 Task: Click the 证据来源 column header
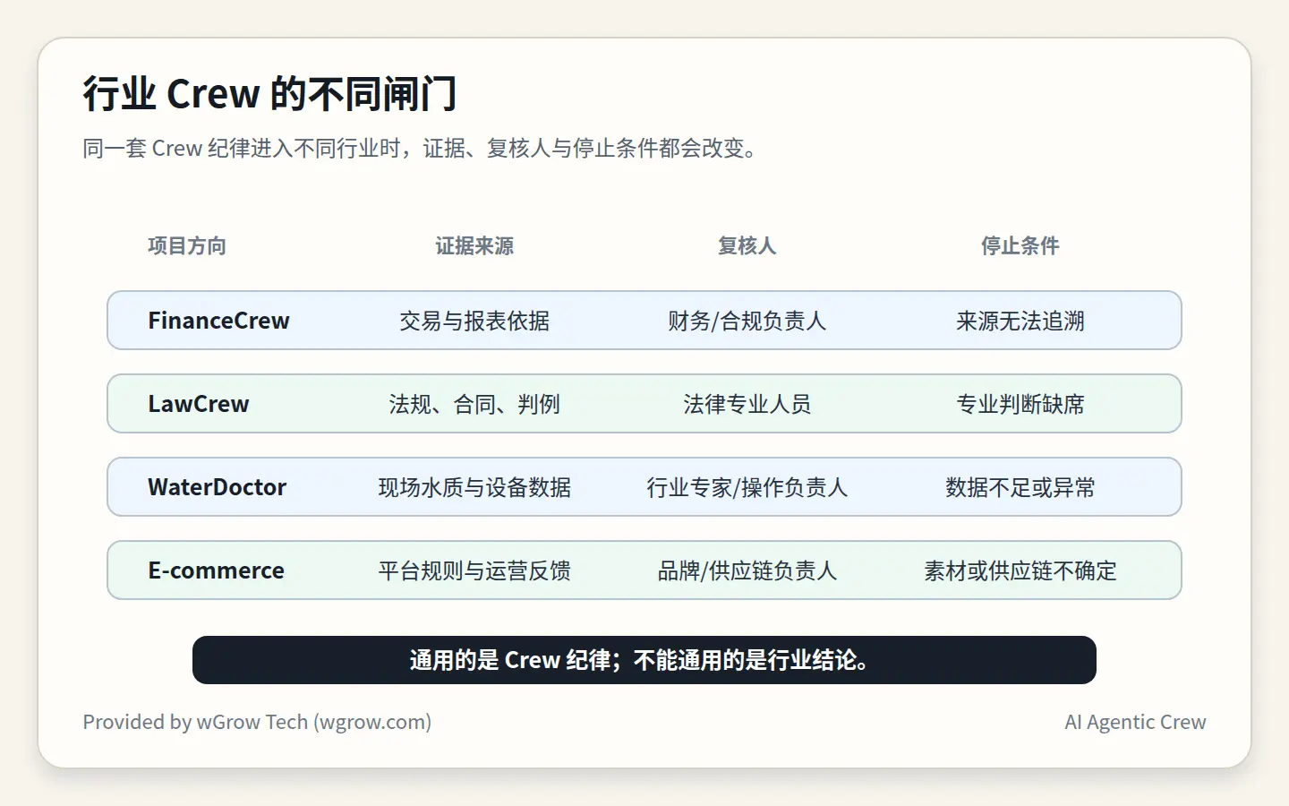tap(474, 246)
